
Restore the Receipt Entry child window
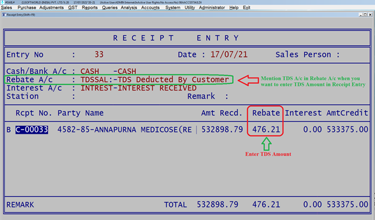pyautogui.click(x=365, y=14)
